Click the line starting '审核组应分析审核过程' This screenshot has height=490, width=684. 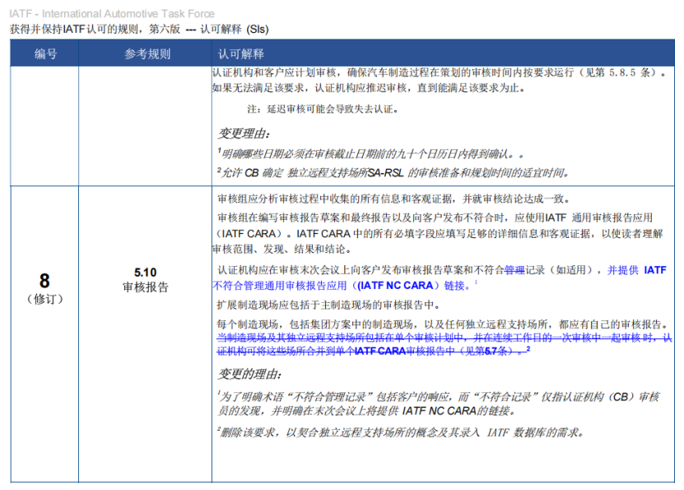[x=394, y=199]
